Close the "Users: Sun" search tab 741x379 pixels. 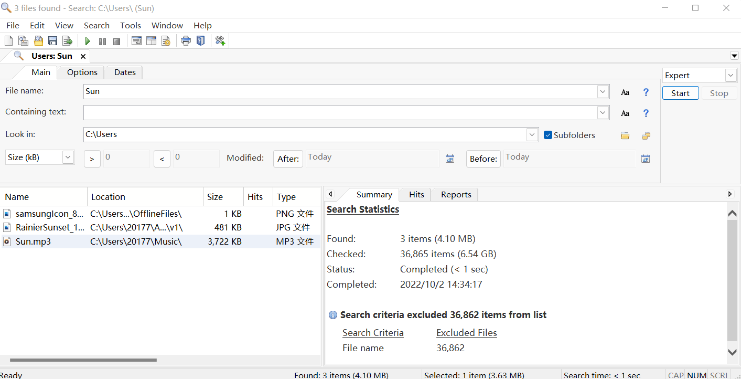(x=83, y=56)
